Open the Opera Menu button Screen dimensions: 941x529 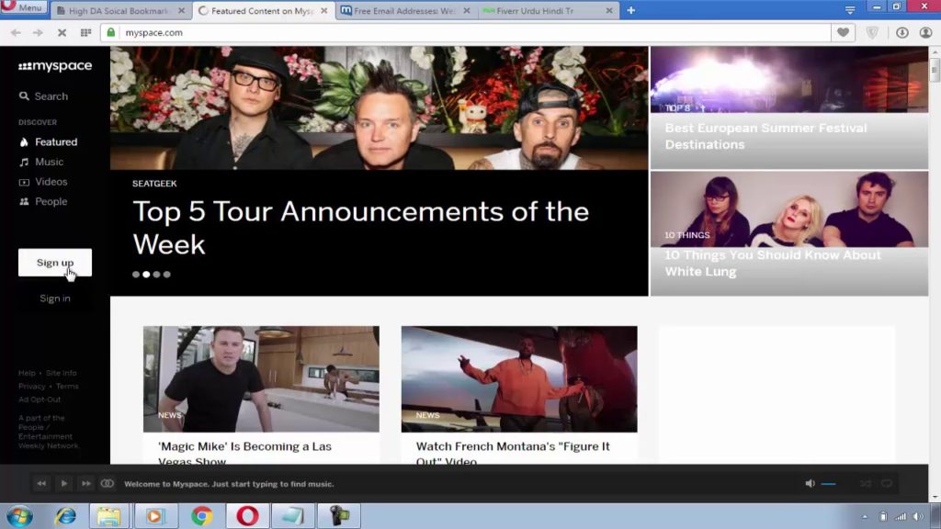pos(24,7)
